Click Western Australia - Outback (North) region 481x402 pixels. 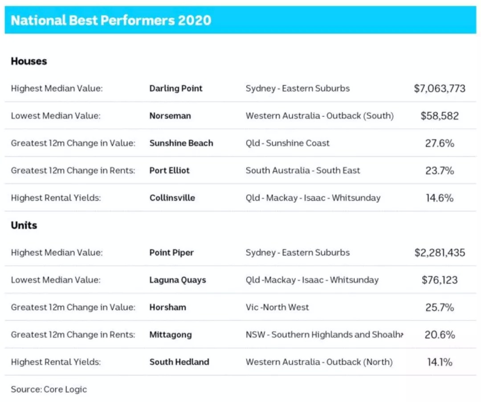pos(319,362)
